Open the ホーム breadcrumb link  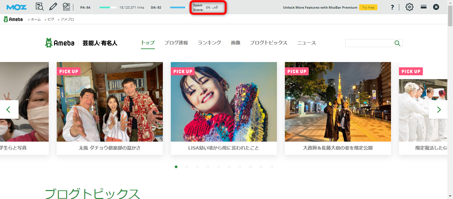tap(35, 20)
